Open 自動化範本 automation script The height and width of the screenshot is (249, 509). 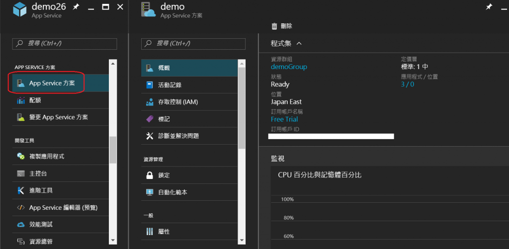[189, 192]
